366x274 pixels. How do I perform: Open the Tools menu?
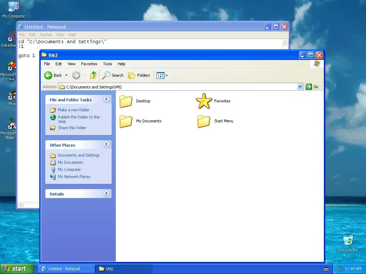[108, 64]
